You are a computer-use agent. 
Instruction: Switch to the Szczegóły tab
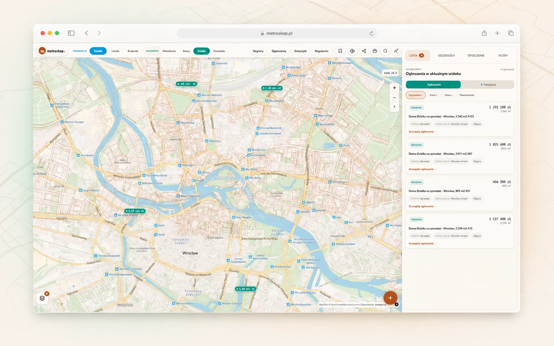(x=446, y=55)
